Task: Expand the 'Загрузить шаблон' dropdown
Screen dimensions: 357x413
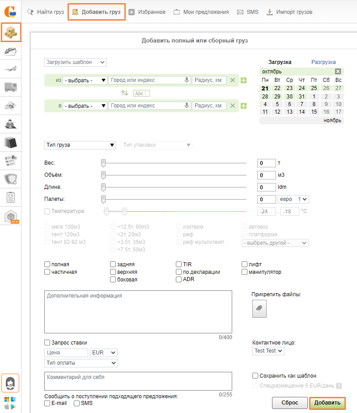Action: (75, 62)
